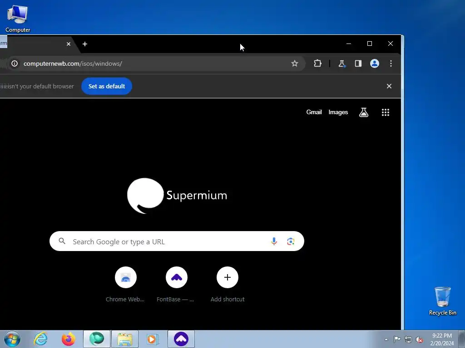Bookmark this page with the star icon
465x348 pixels.
click(294, 63)
